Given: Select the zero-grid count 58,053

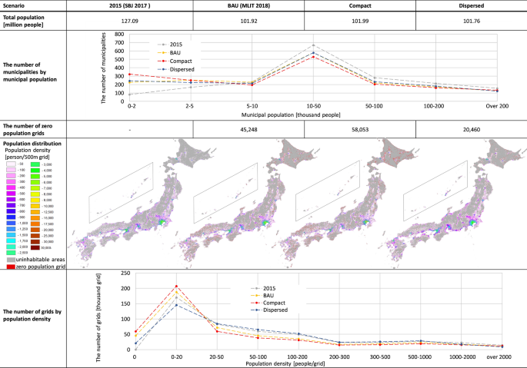Looking at the screenshot, I should click(360, 129).
